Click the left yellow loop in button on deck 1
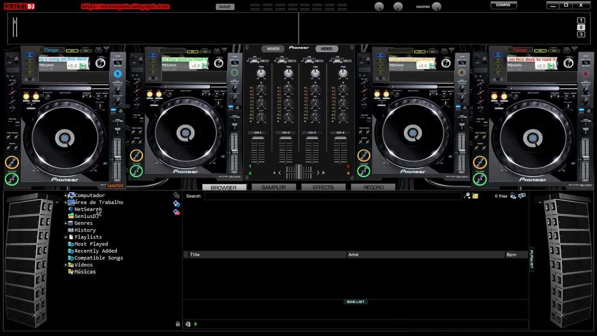 pos(26,96)
